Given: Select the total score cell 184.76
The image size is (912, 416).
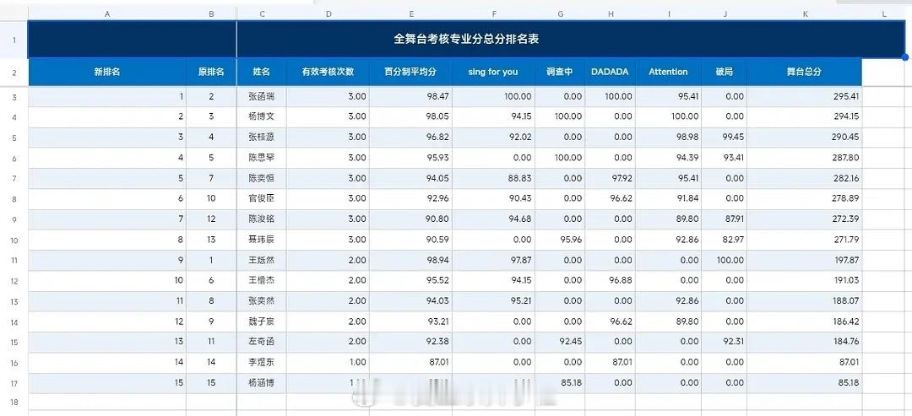Looking at the screenshot, I should click(x=805, y=342).
